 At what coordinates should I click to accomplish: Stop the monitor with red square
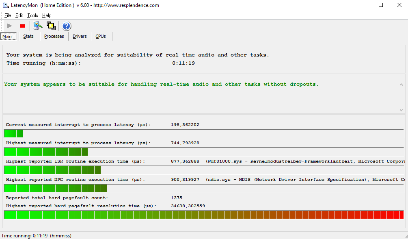22,26
